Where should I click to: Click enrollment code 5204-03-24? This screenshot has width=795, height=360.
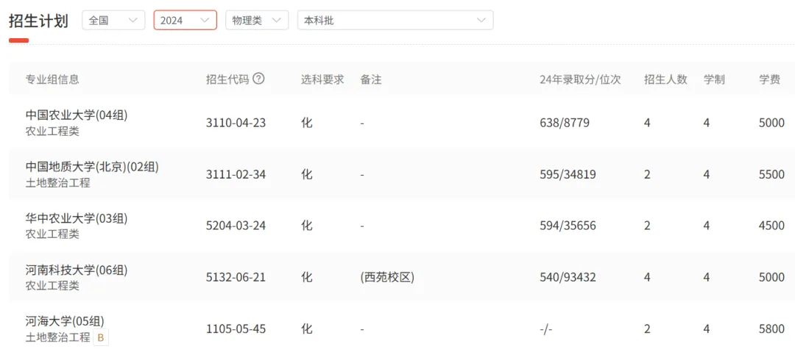236,226
